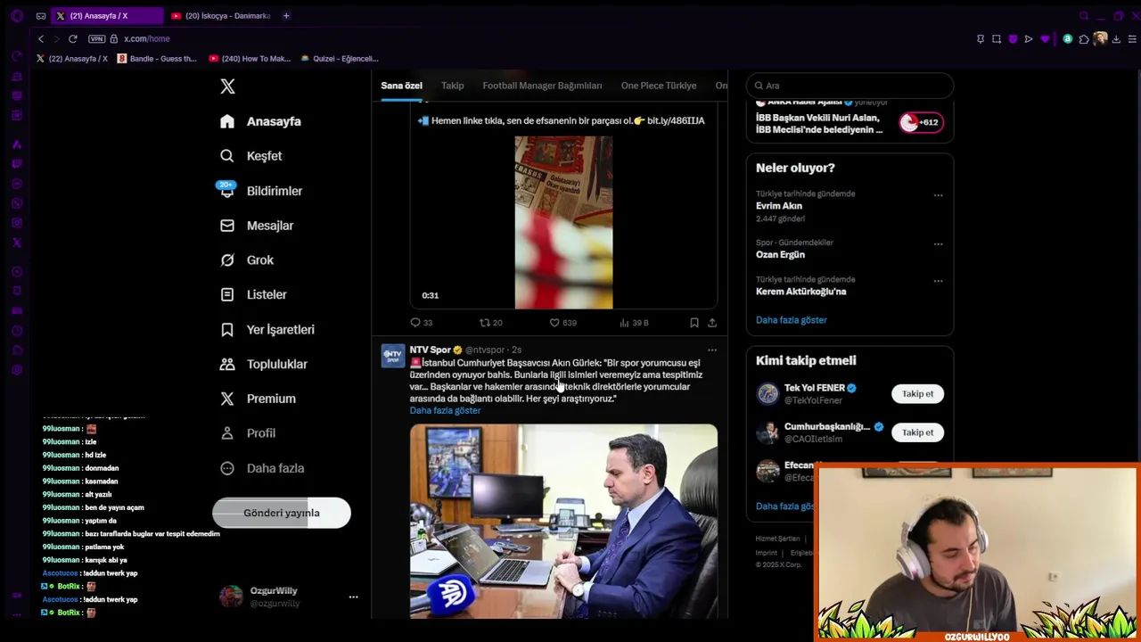Open Grok in the sidebar
Screen dimensions: 1141x642
point(247,260)
